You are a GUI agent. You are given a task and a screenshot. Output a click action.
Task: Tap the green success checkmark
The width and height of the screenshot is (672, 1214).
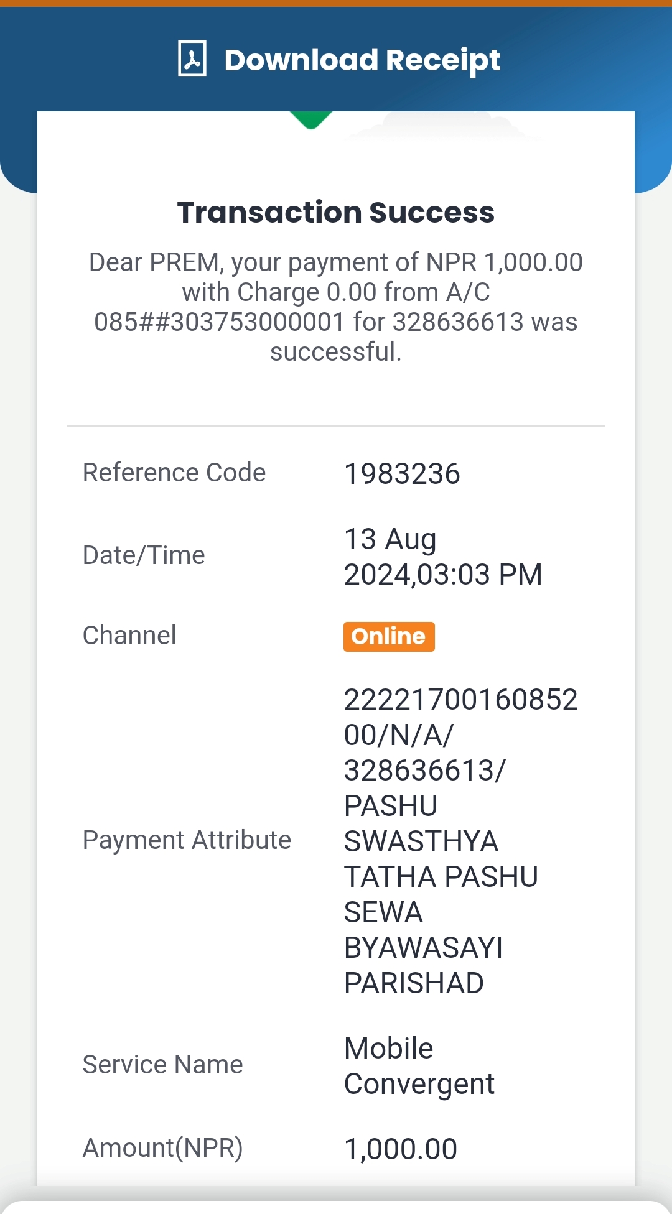tap(311, 120)
